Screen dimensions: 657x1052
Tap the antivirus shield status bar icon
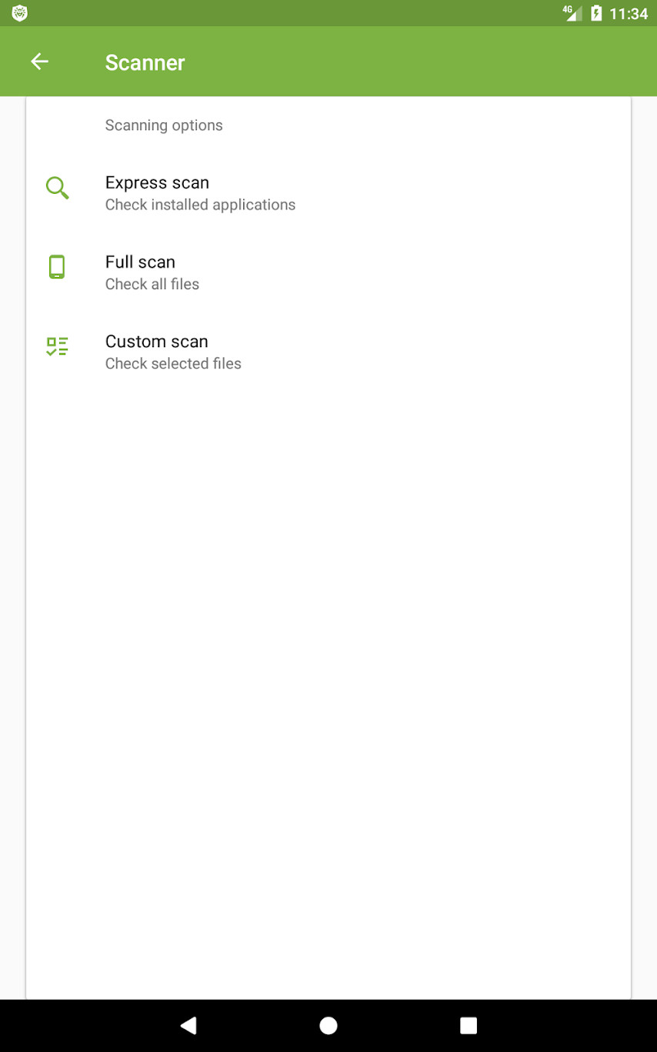point(20,13)
